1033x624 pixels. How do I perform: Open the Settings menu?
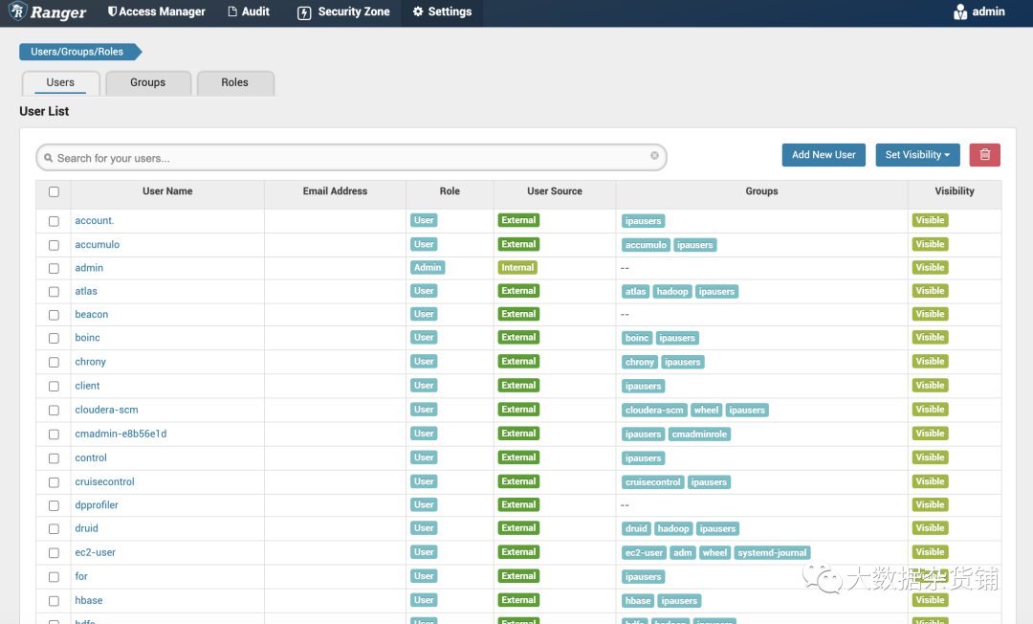tap(442, 11)
